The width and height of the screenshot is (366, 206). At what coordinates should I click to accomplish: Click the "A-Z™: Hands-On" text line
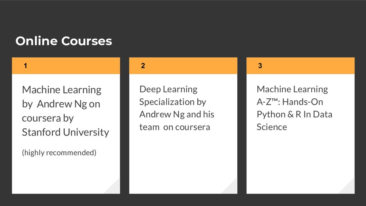(290, 102)
